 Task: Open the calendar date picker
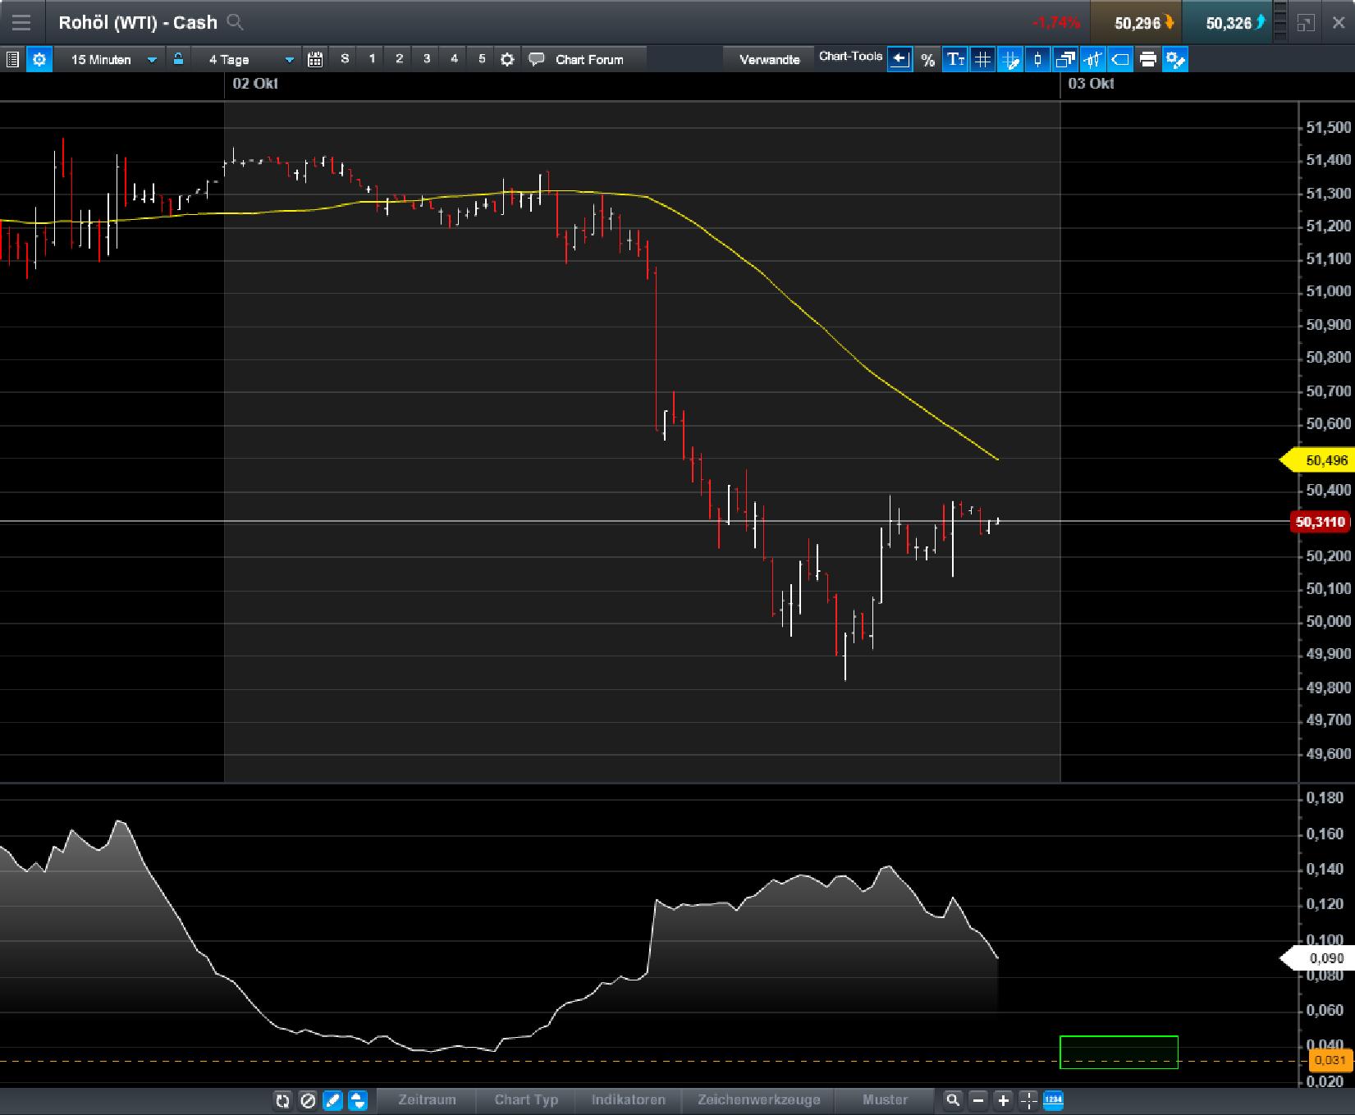(x=314, y=59)
